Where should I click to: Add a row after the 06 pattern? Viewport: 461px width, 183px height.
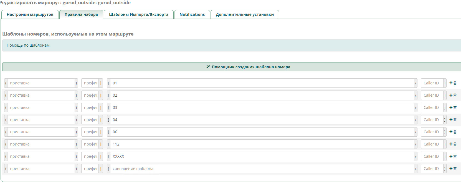coord(451,132)
